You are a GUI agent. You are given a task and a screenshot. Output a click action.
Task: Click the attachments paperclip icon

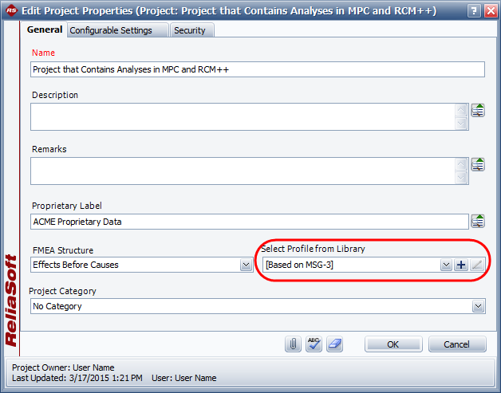294,344
